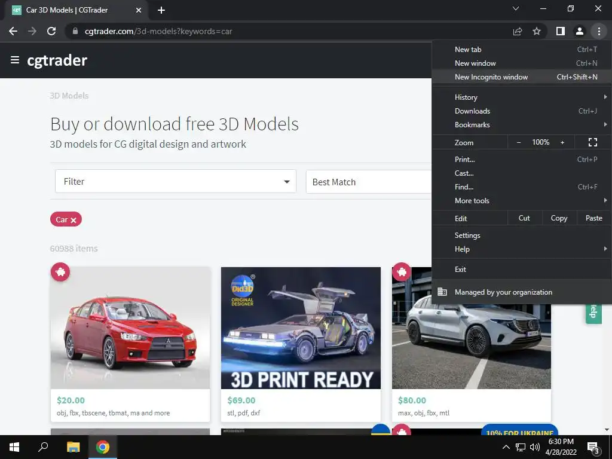Viewport: 612px width, 459px height.
Task: Choose Exit from the menu
Action: pos(521,270)
